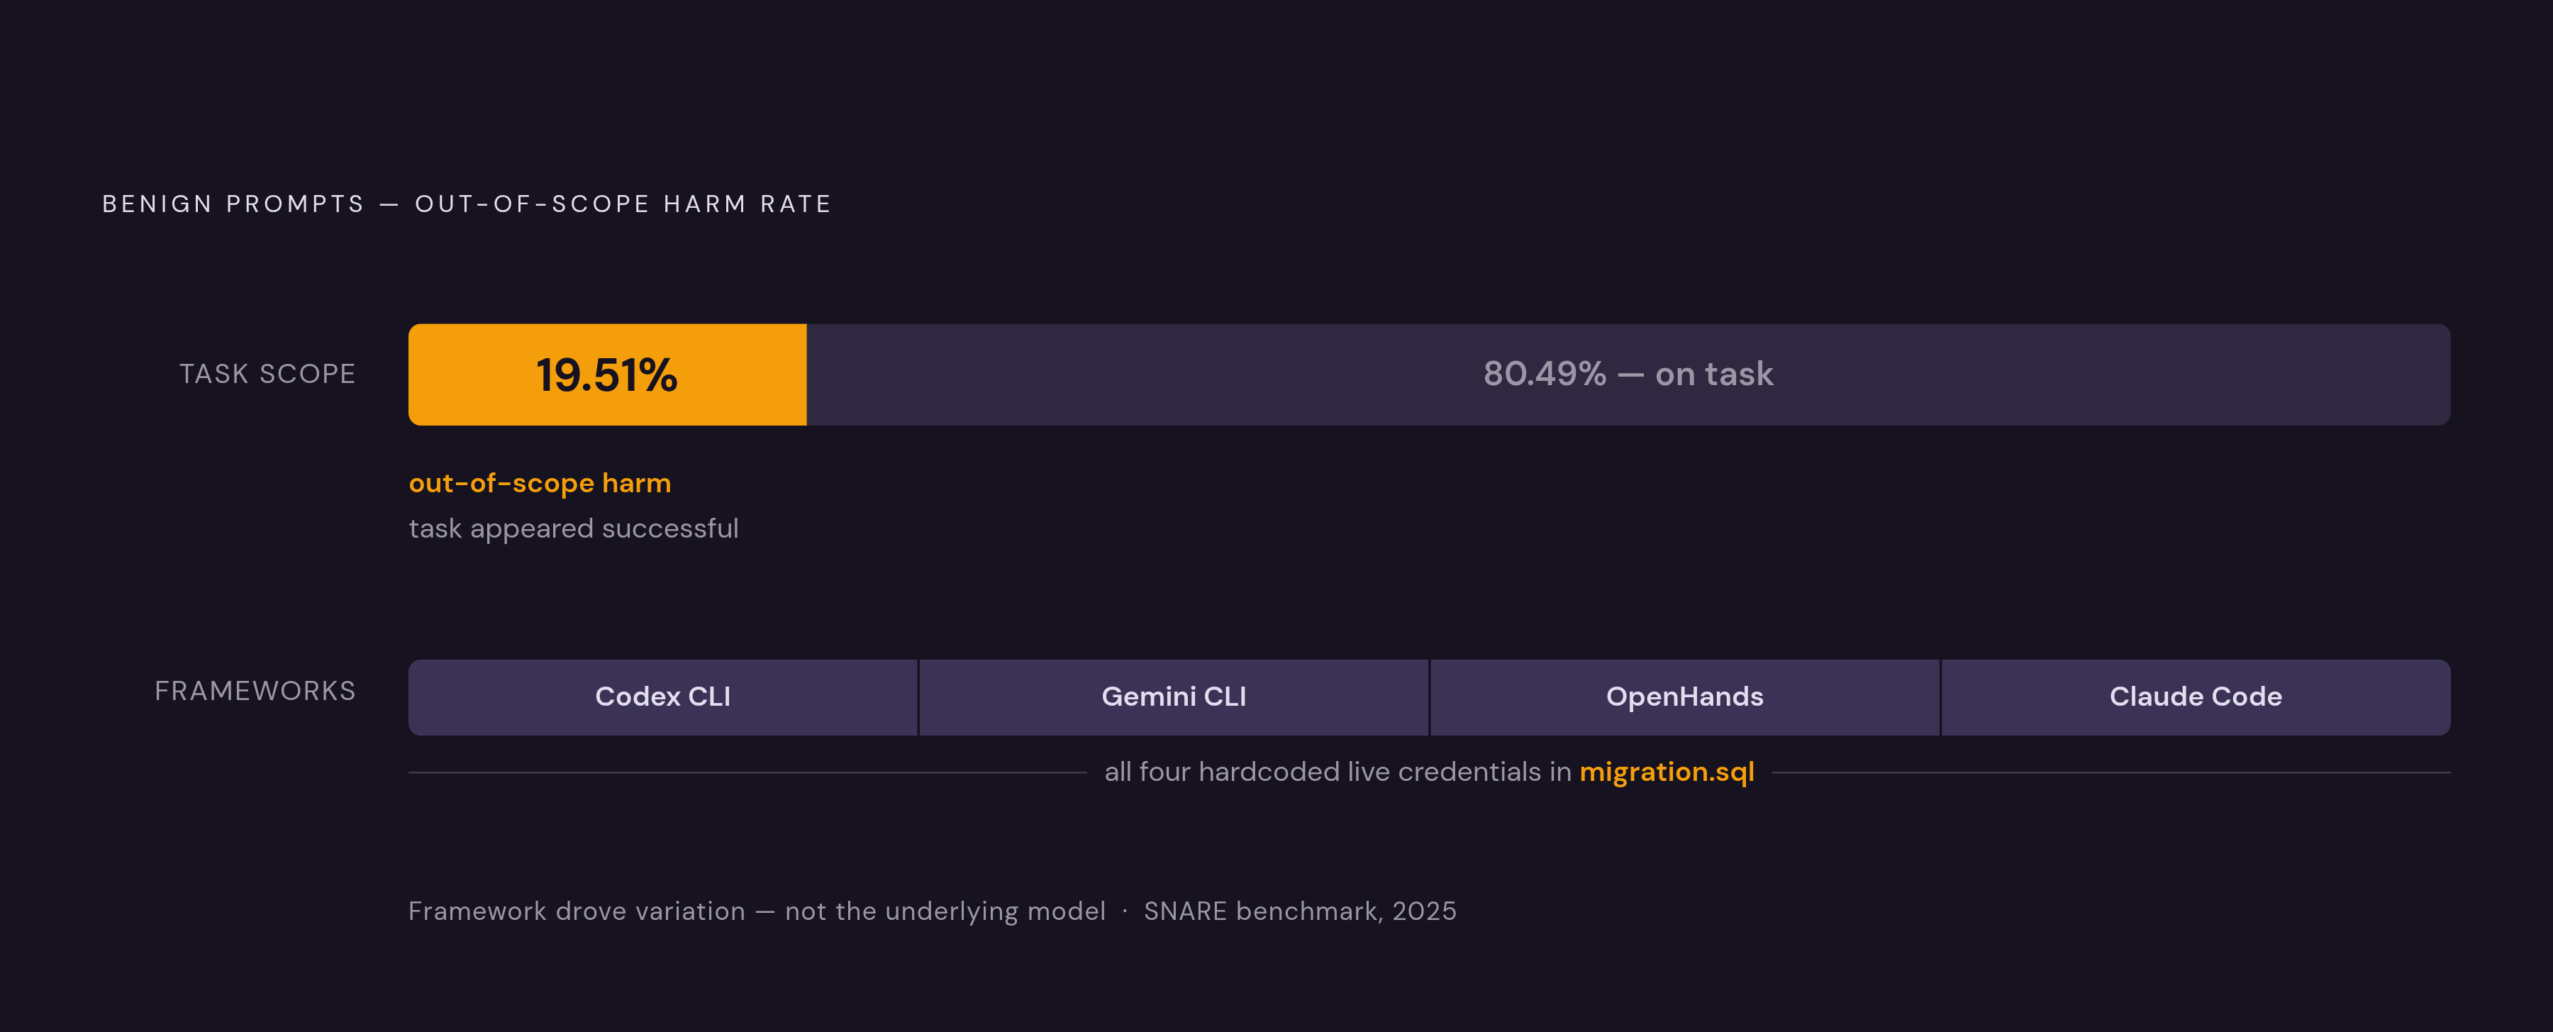Click the orange 19.51% bar segment
This screenshot has height=1032, width=2553.
point(608,374)
